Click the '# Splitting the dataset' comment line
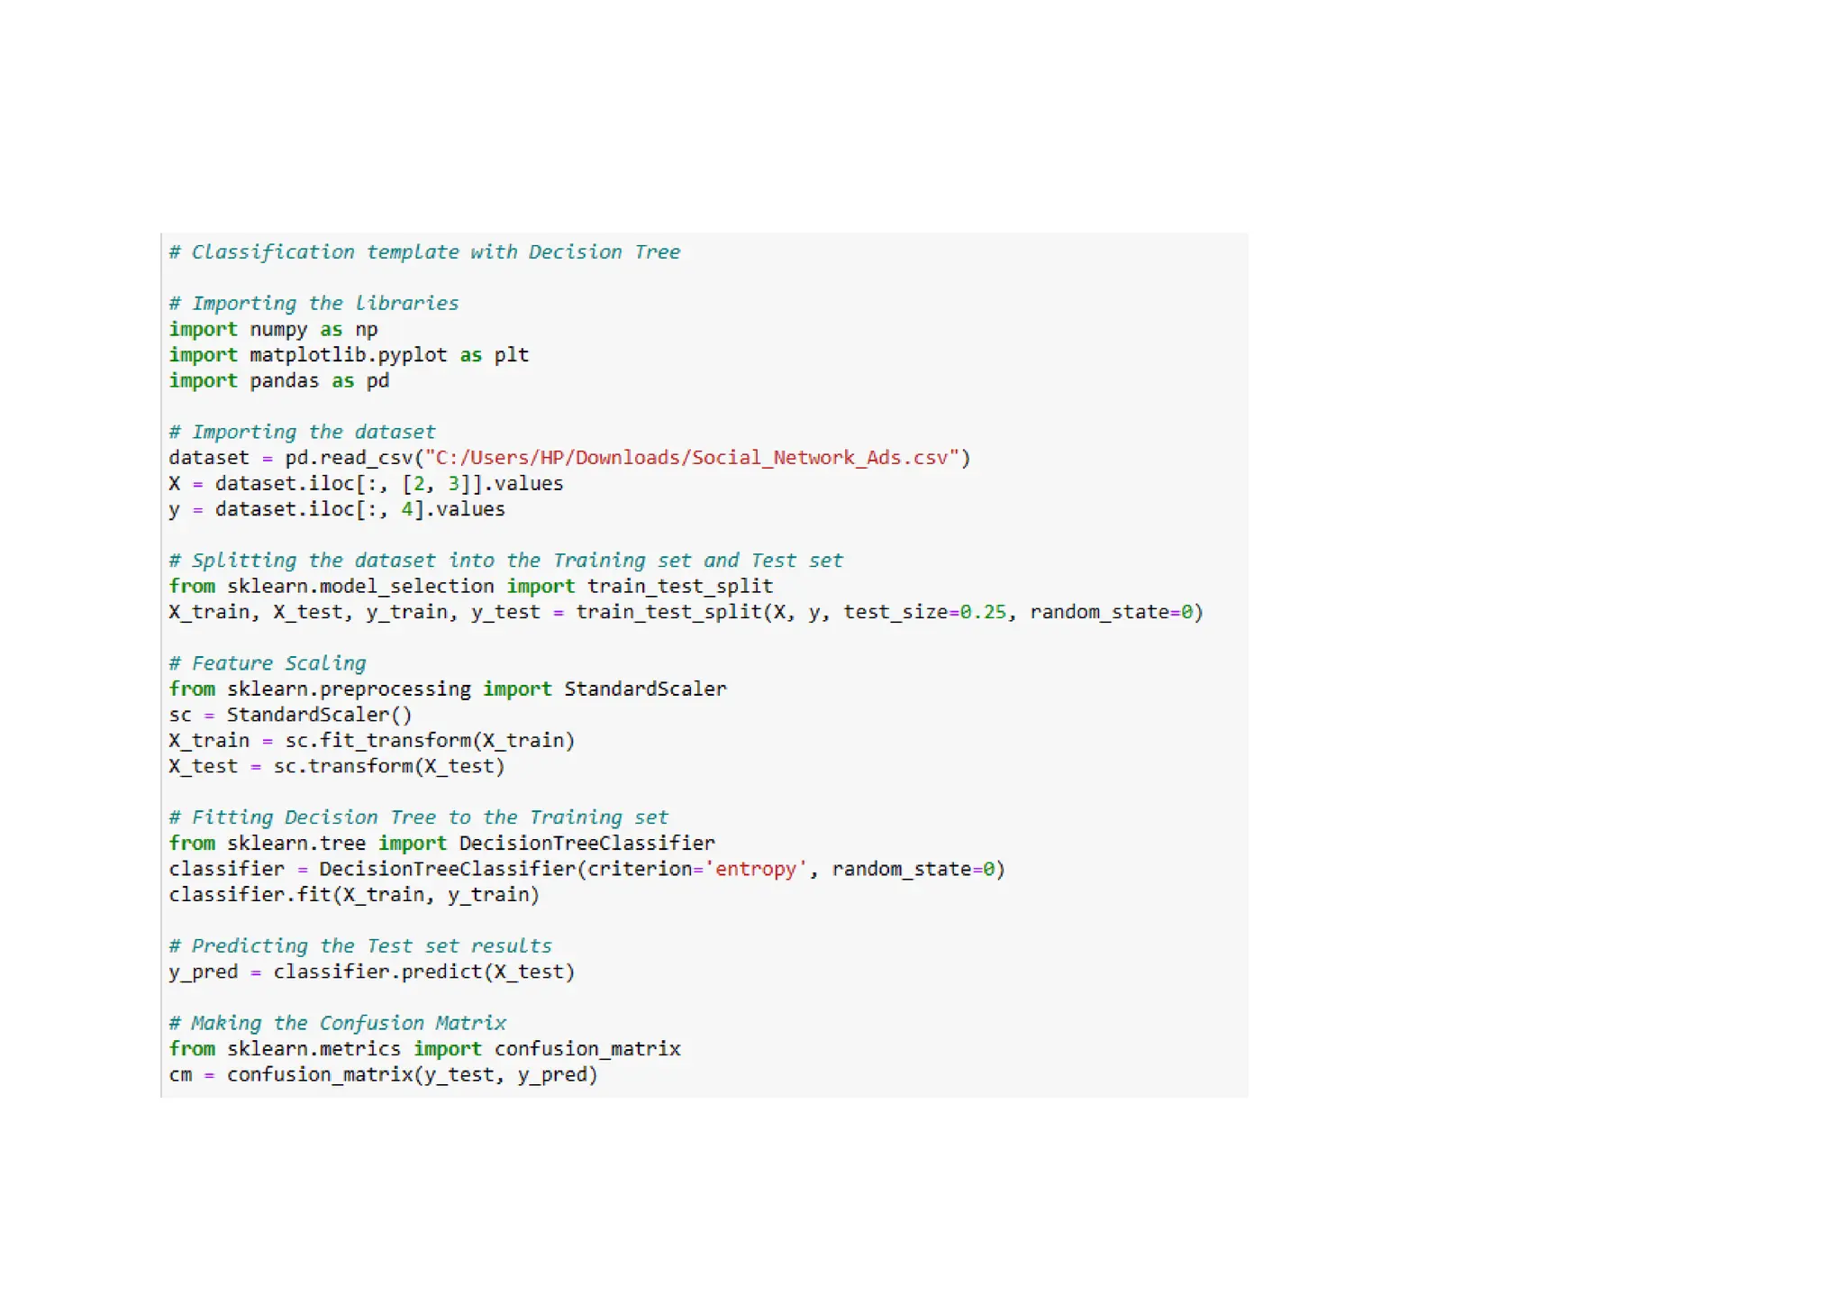 505,561
